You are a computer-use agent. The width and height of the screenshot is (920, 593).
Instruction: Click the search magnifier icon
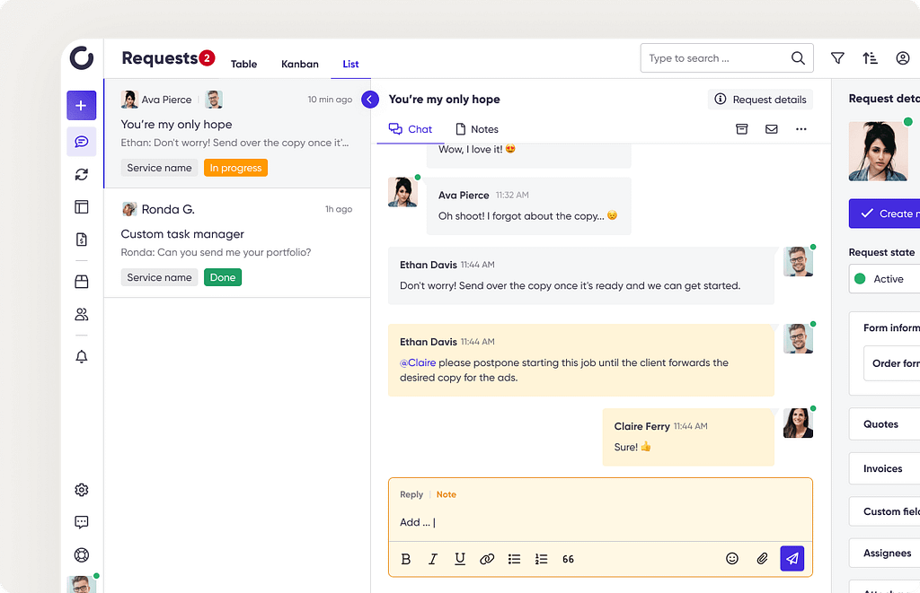pyautogui.click(x=798, y=58)
